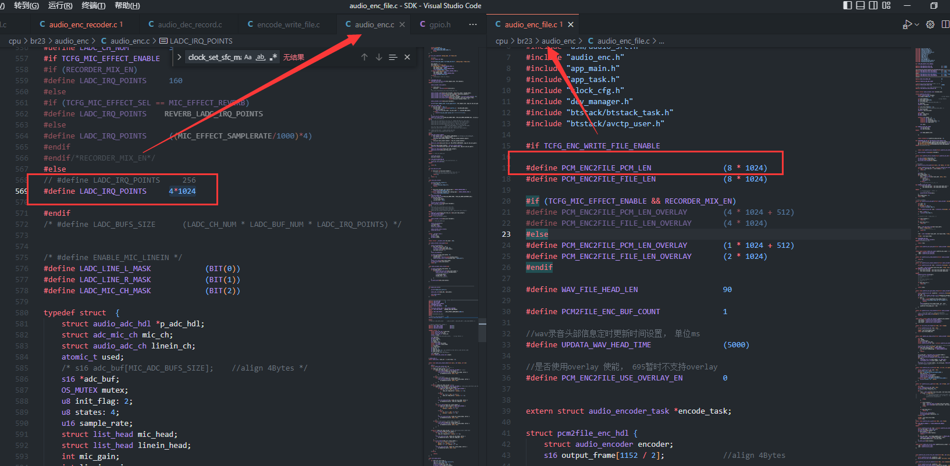
Task: Toggle regular expression search option
Action: tap(273, 57)
